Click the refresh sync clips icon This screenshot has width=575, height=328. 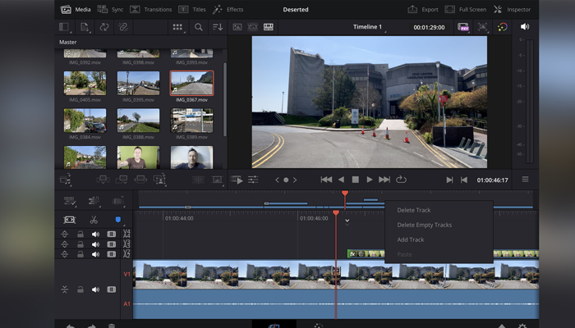coord(104,27)
